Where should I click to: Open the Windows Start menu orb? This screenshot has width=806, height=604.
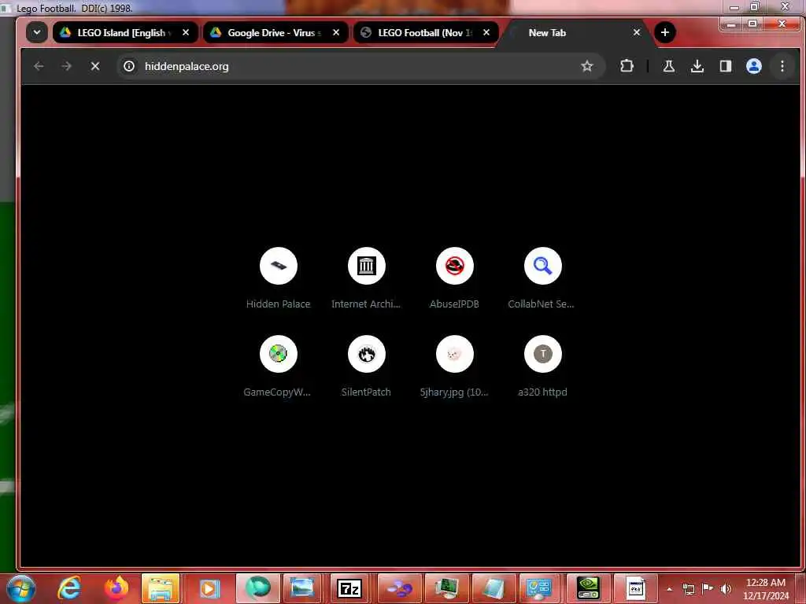(x=20, y=588)
